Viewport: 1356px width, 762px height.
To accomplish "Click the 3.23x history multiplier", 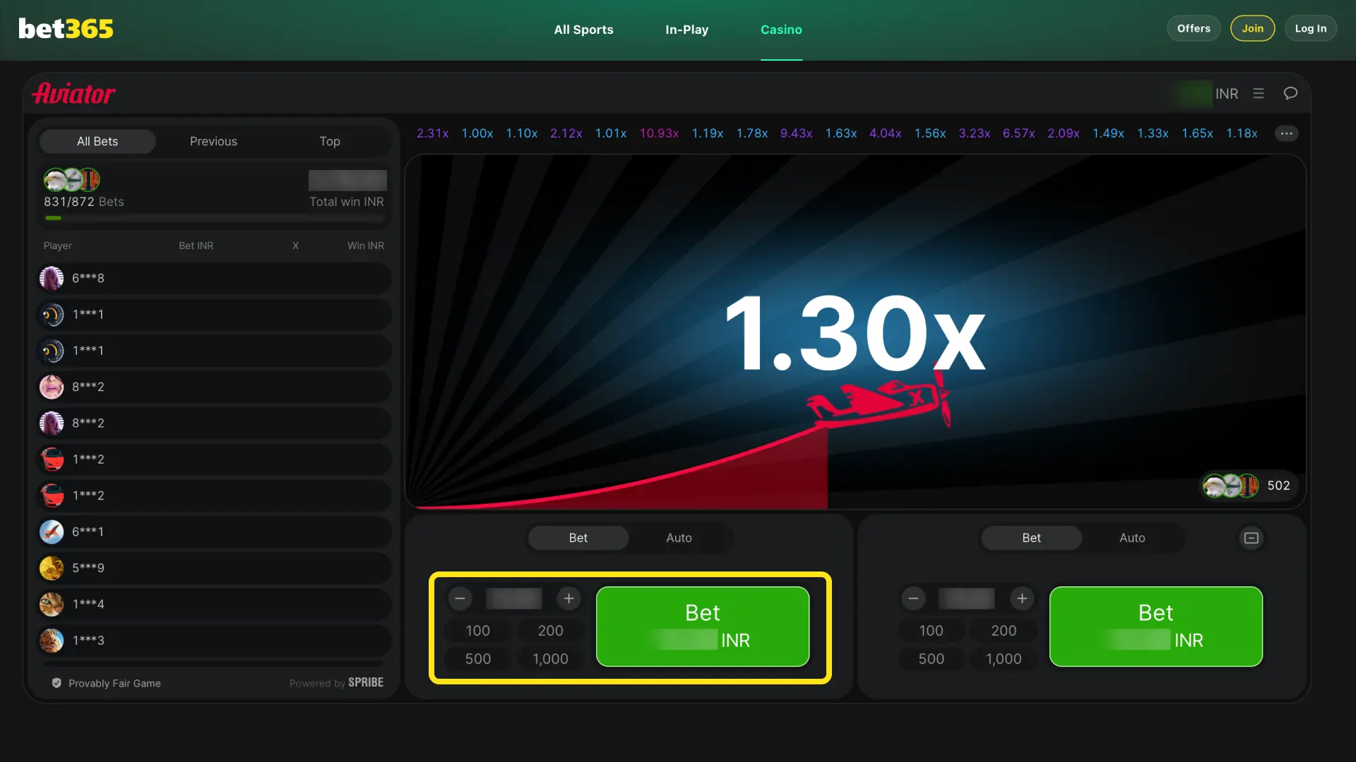I will pyautogui.click(x=974, y=133).
